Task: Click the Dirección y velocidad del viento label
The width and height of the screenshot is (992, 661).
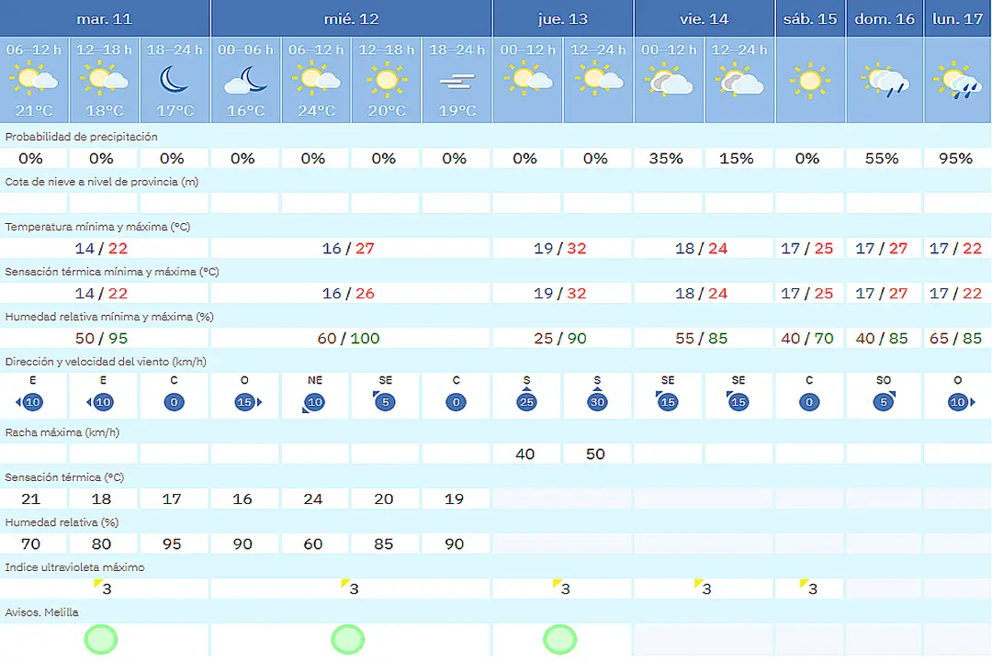Action: coord(105,361)
